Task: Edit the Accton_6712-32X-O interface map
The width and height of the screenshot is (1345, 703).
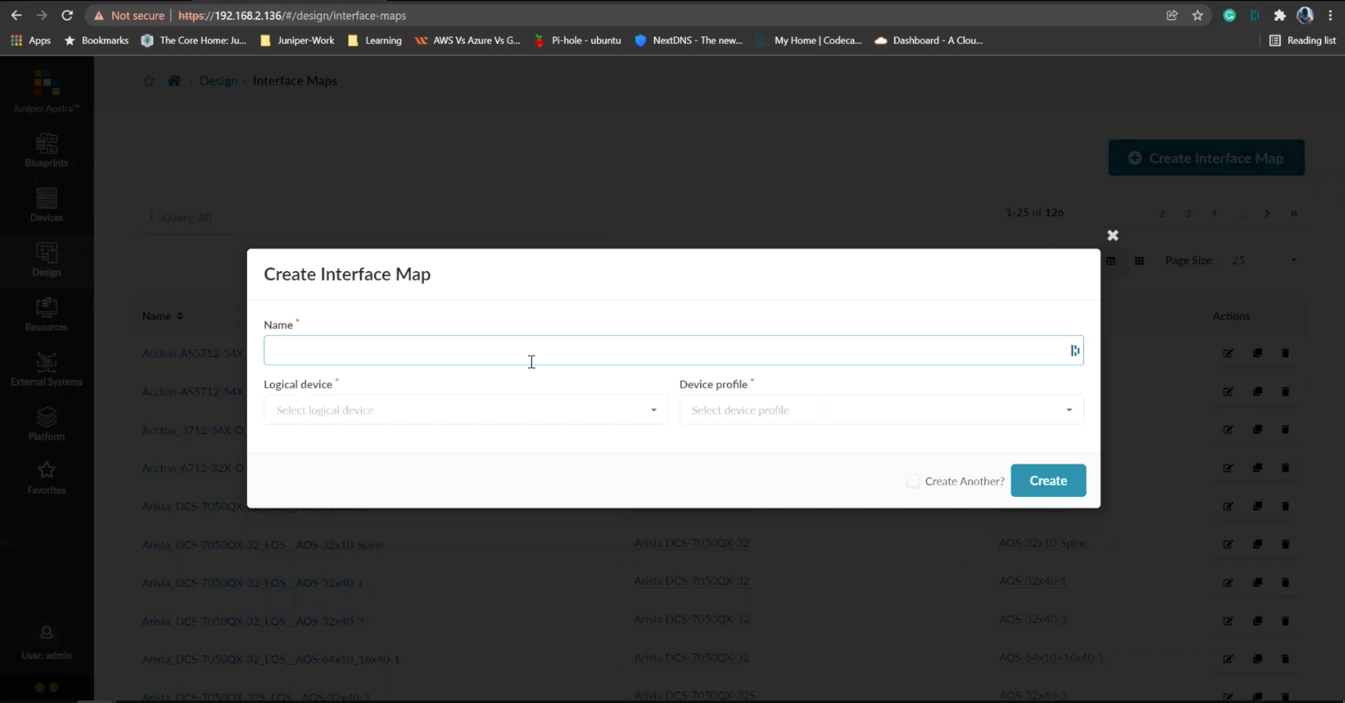Action: [1228, 468]
